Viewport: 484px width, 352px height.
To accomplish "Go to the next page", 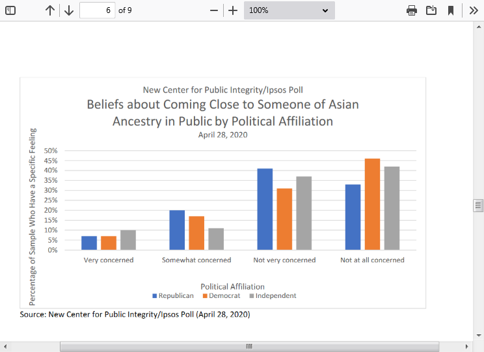I will pos(69,10).
